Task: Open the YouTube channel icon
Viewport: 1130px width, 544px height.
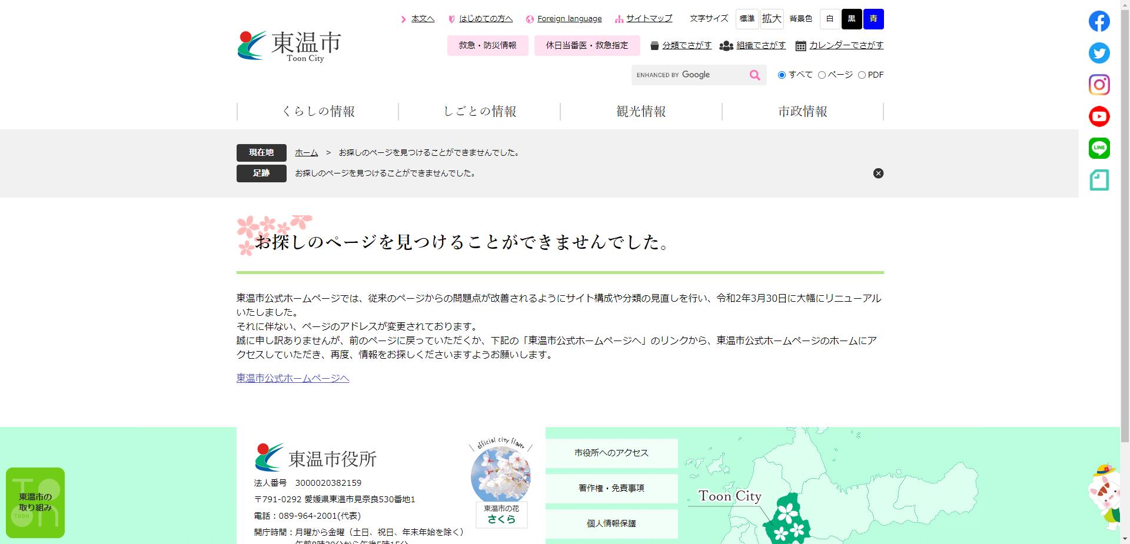Action: pos(1098,116)
